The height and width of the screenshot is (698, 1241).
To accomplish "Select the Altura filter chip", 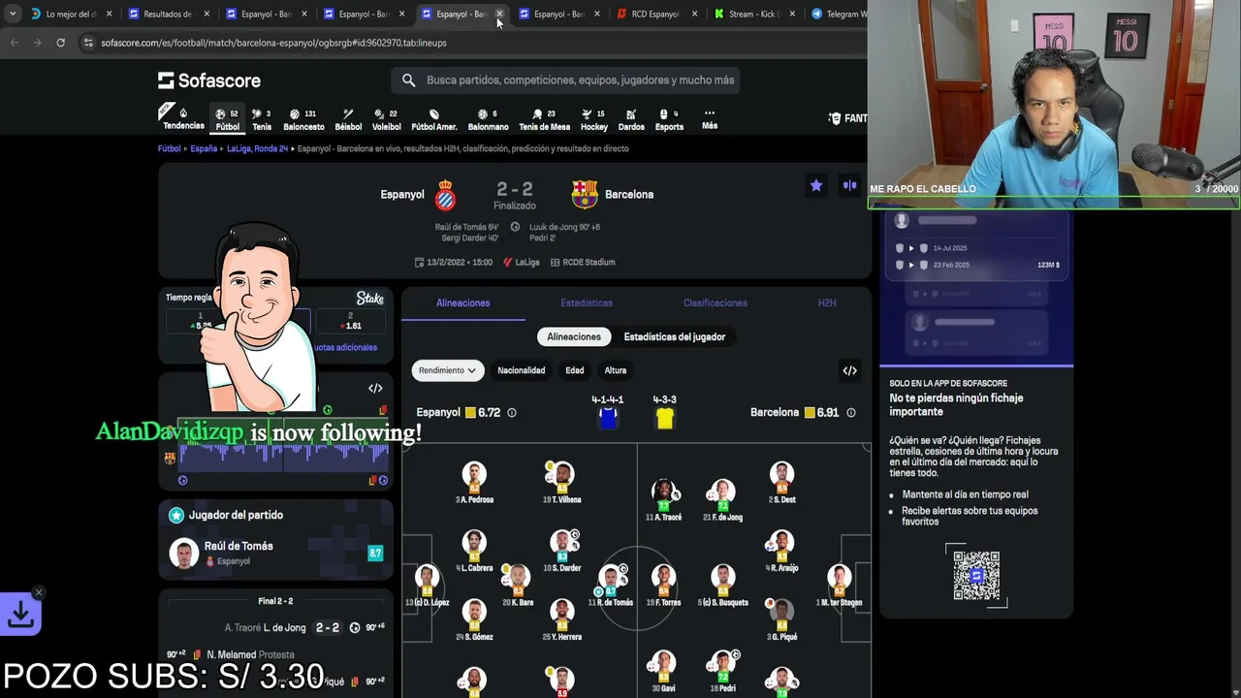I will pyautogui.click(x=616, y=370).
